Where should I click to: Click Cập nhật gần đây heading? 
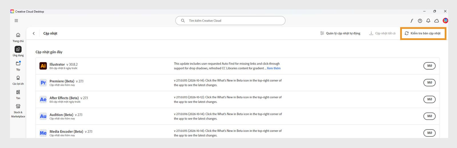point(49,52)
